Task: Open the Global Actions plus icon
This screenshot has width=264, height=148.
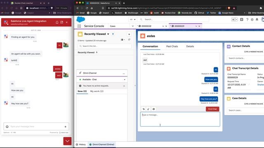Action: [x=242, y=19]
